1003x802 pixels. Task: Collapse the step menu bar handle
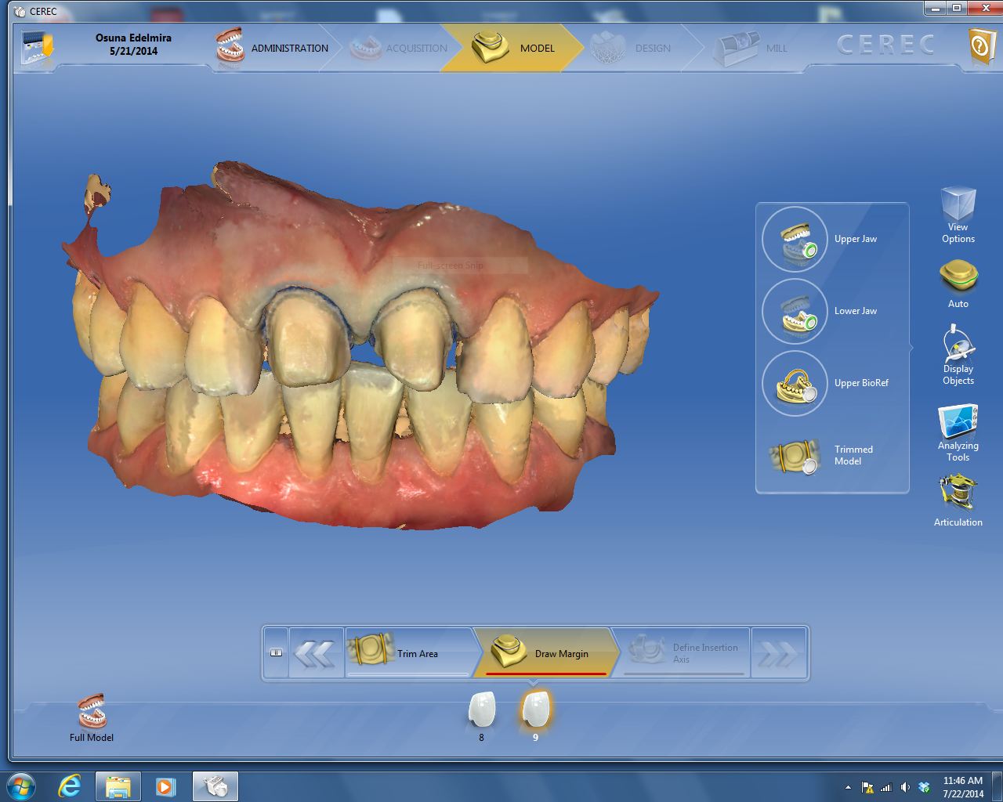pos(276,652)
